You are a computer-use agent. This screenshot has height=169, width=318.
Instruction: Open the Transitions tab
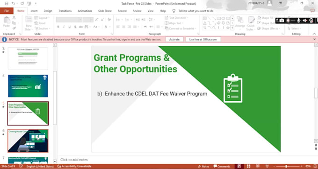point(65,11)
